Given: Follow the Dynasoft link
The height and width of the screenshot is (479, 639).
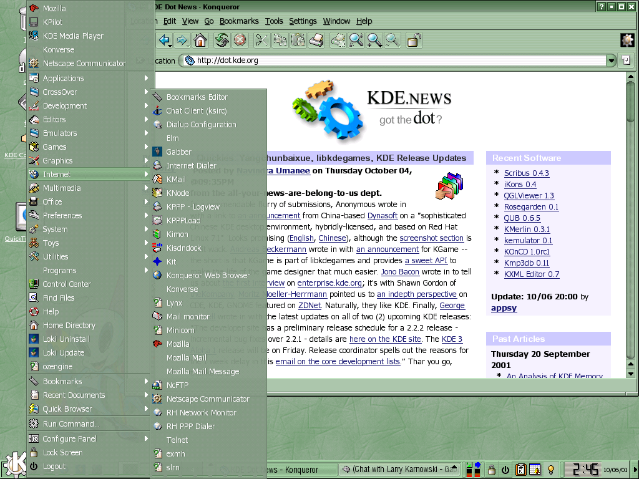Looking at the screenshot, I should pyautogui.click(x=383, y=215).
